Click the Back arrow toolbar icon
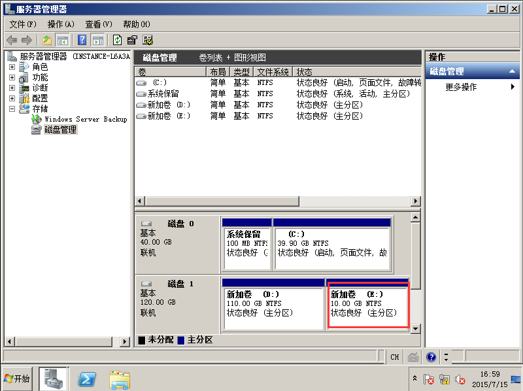Viewport: 523px width, 391px height. 12,41
